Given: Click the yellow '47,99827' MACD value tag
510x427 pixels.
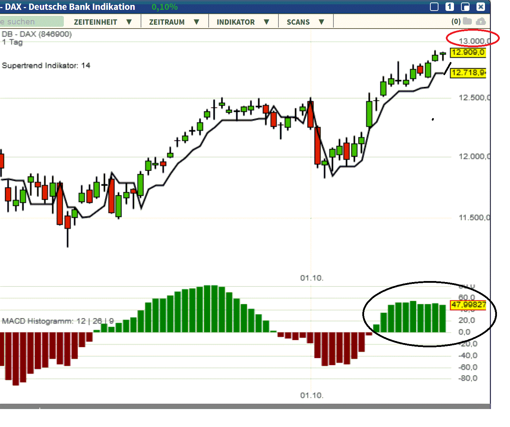Looking at the screenshot, I should (x=468, y=305).
